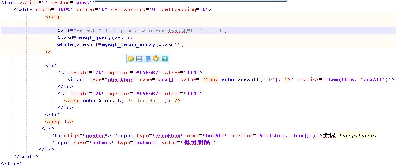Click the cellpadding="0" attribute
Image resolution: width=396 pixels, height=166 pixels.
click(185, 9)
